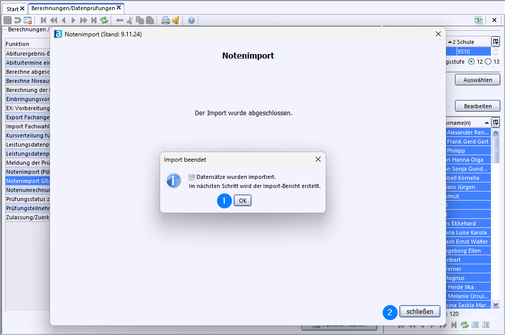The image size is (505, 335).
Task: Select Abiturergebnis function row
Action: pos(28,54)
